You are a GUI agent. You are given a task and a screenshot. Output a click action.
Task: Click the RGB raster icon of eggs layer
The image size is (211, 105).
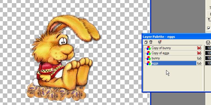pyautogui.click(x=149, y=63)
